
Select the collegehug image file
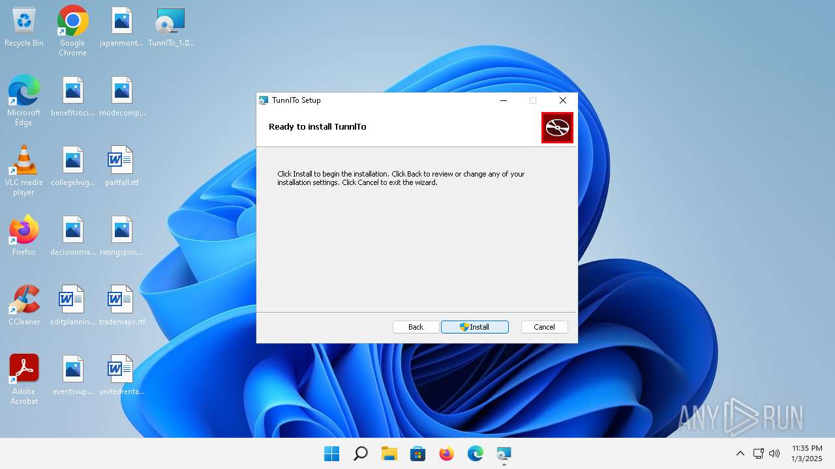pos(72,167)
